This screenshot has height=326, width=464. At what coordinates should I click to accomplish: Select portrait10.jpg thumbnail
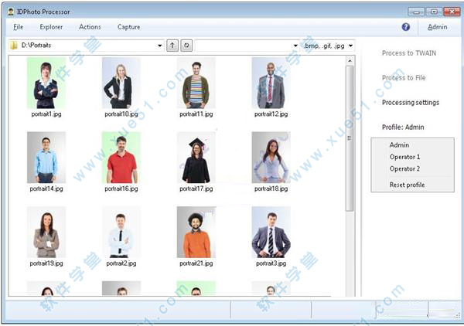click(x=121, y=83)
